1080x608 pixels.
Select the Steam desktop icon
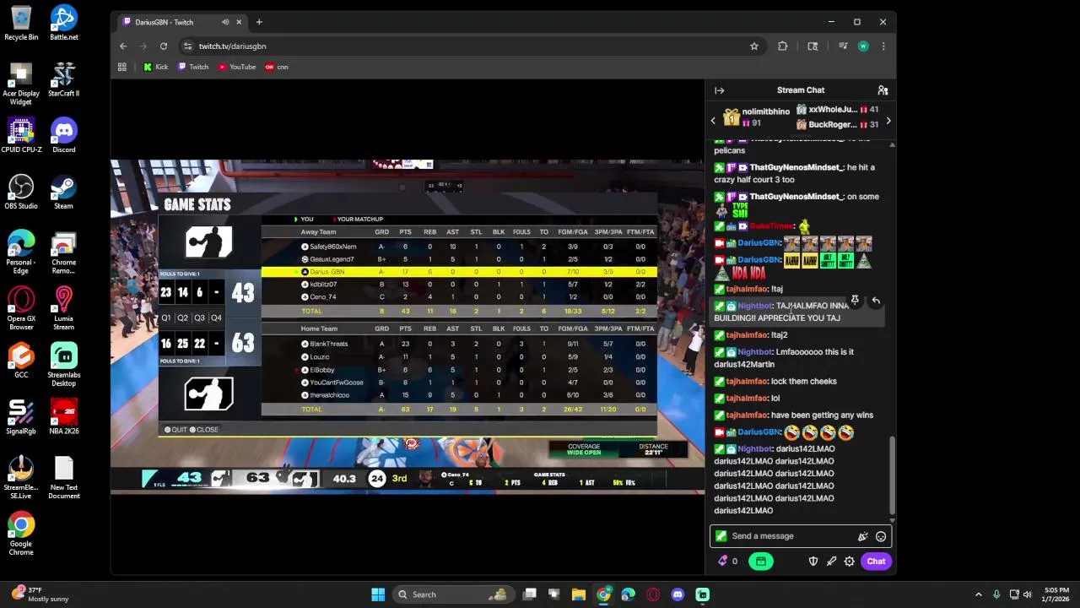(63, 192)
